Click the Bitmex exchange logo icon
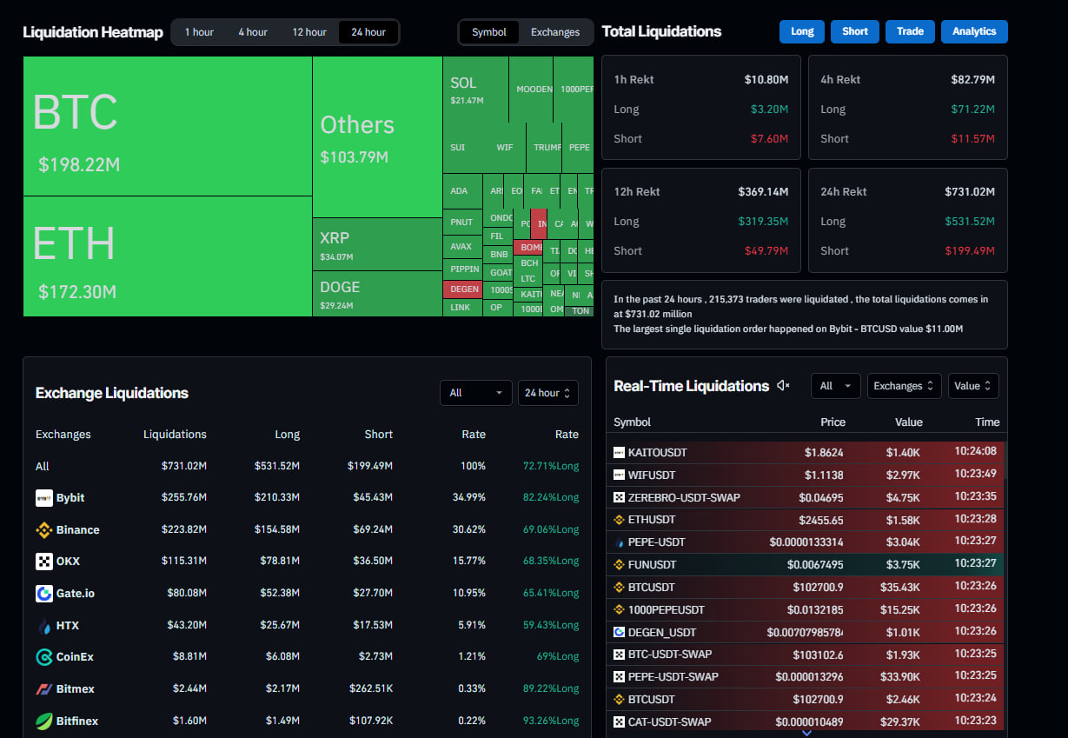 44,689
